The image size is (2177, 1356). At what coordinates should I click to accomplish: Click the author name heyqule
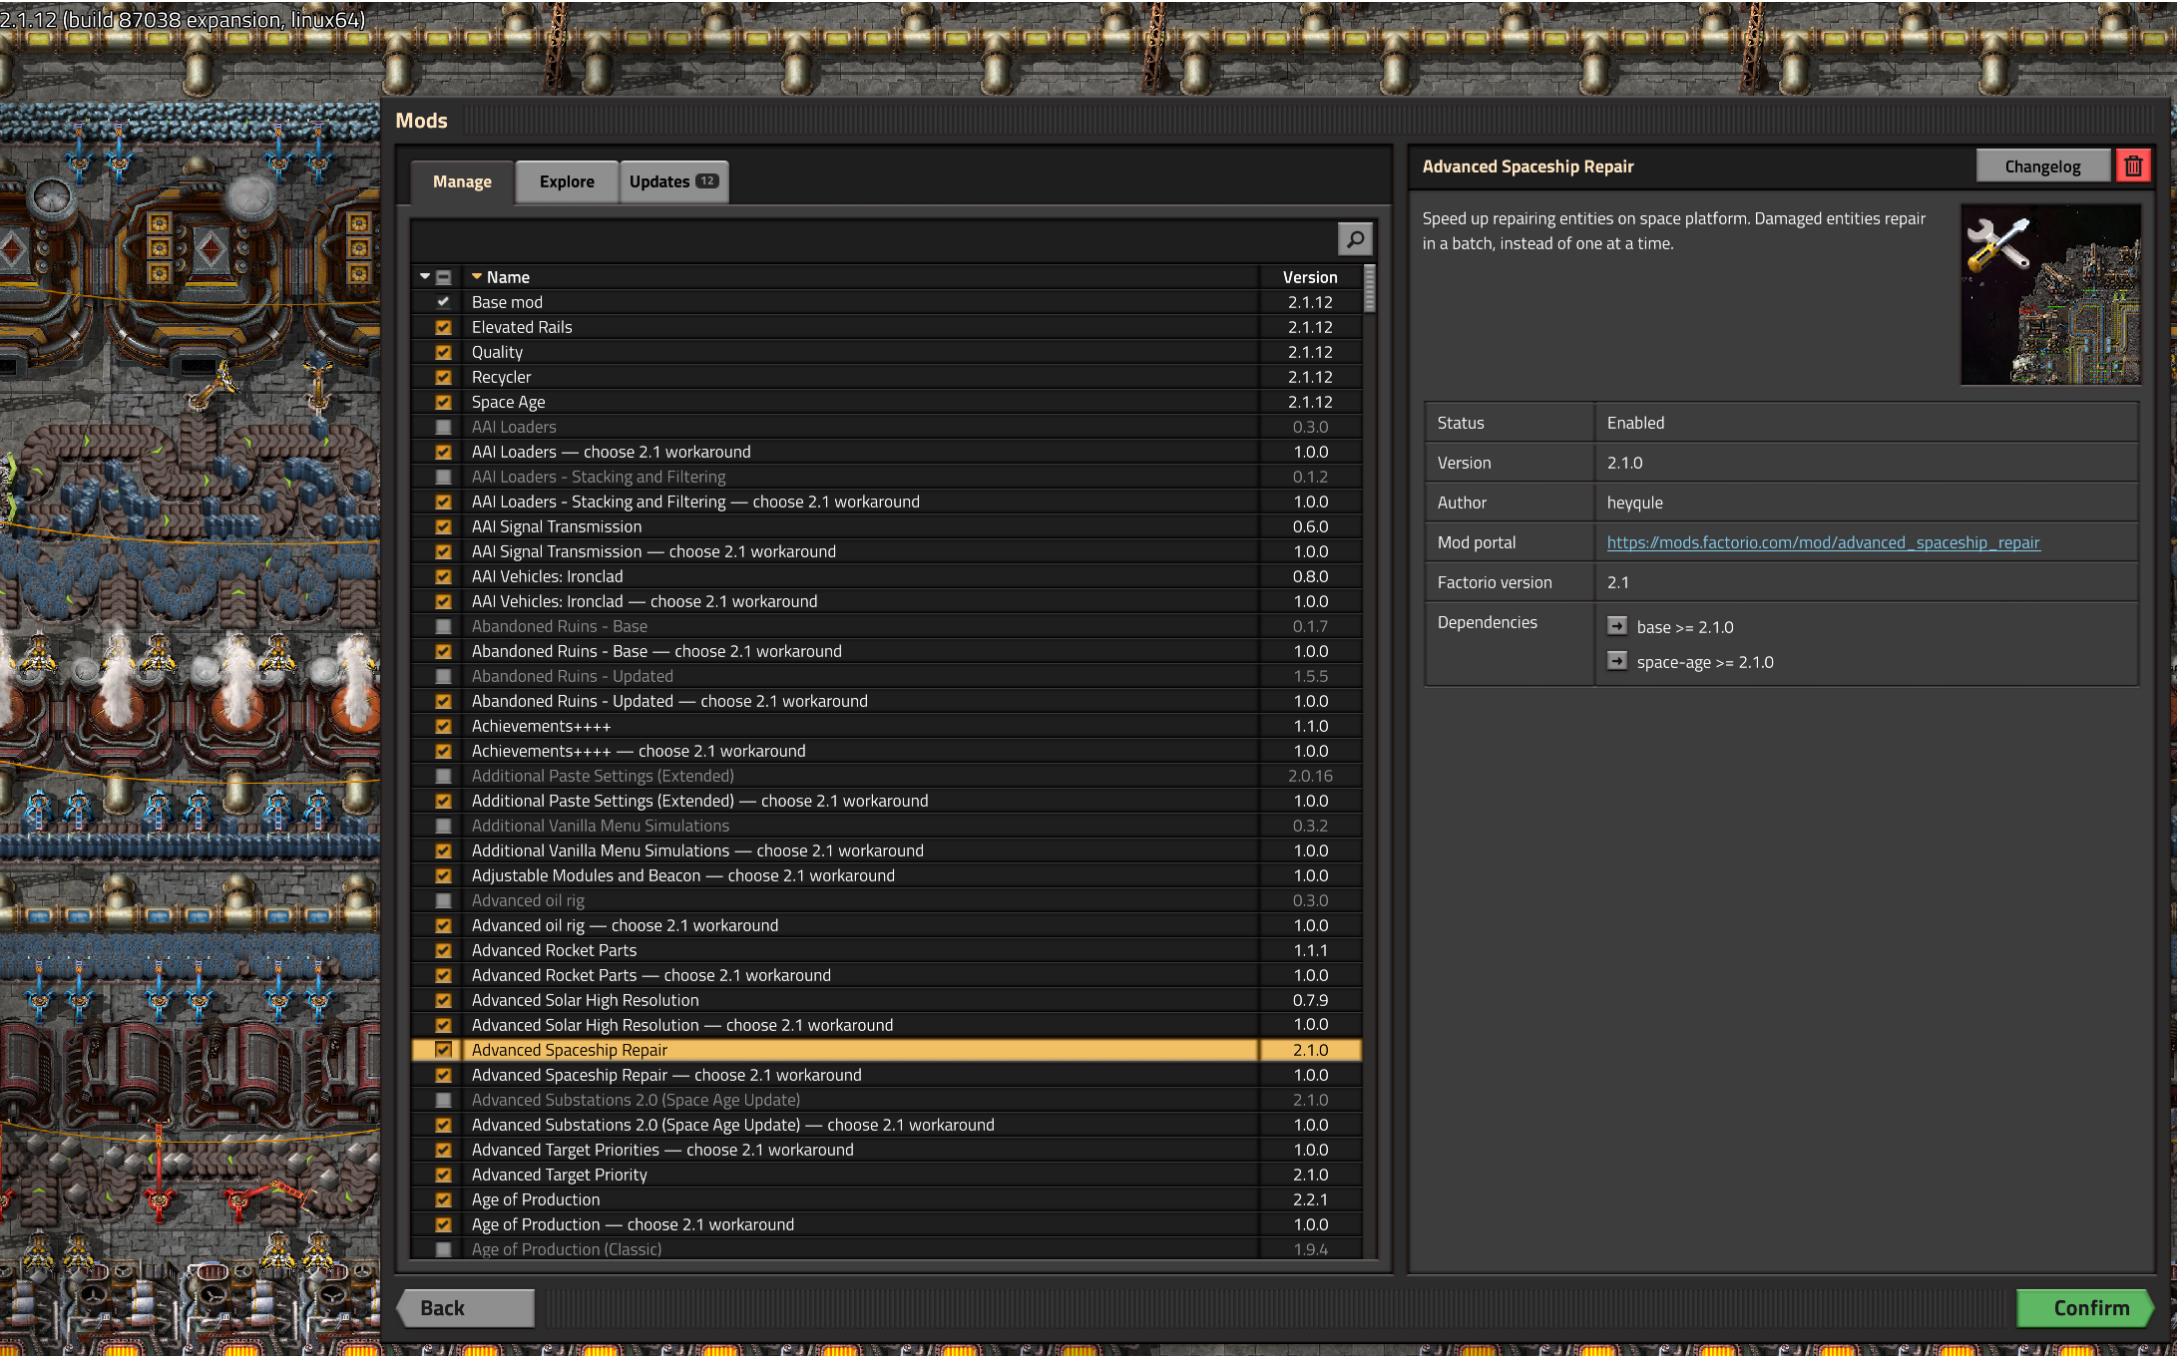click(1634, 503)
